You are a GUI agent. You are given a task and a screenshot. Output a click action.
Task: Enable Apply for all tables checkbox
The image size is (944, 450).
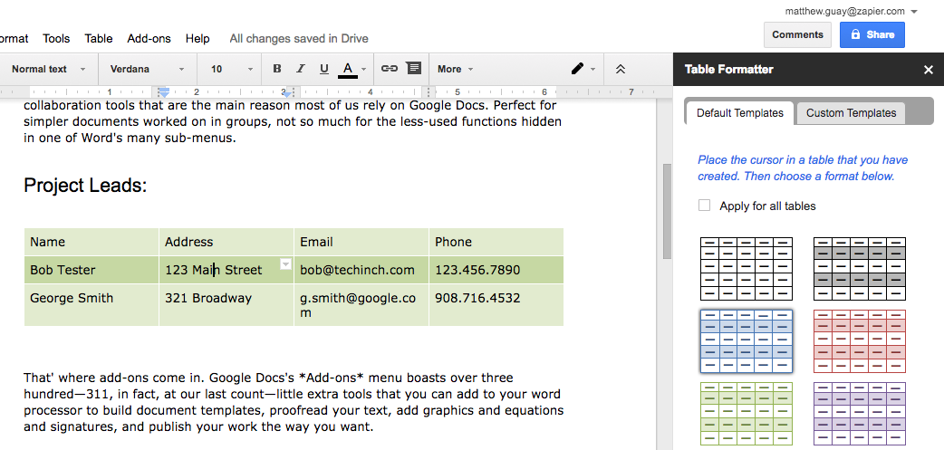(705, 206)
